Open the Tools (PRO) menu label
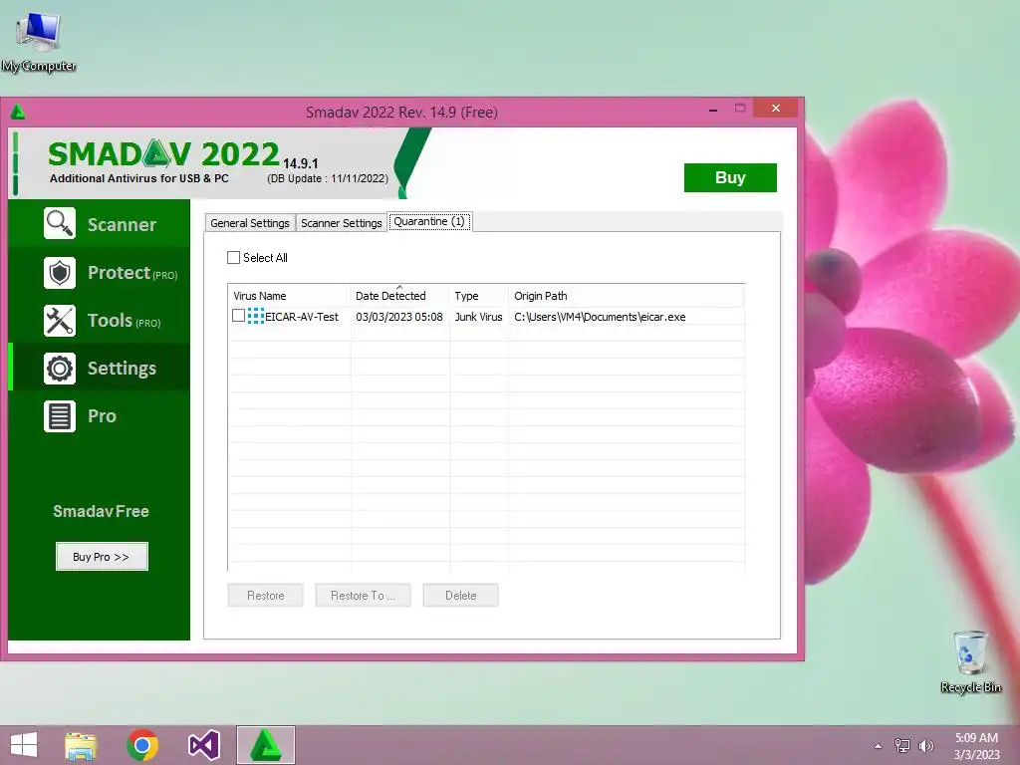 124,321
